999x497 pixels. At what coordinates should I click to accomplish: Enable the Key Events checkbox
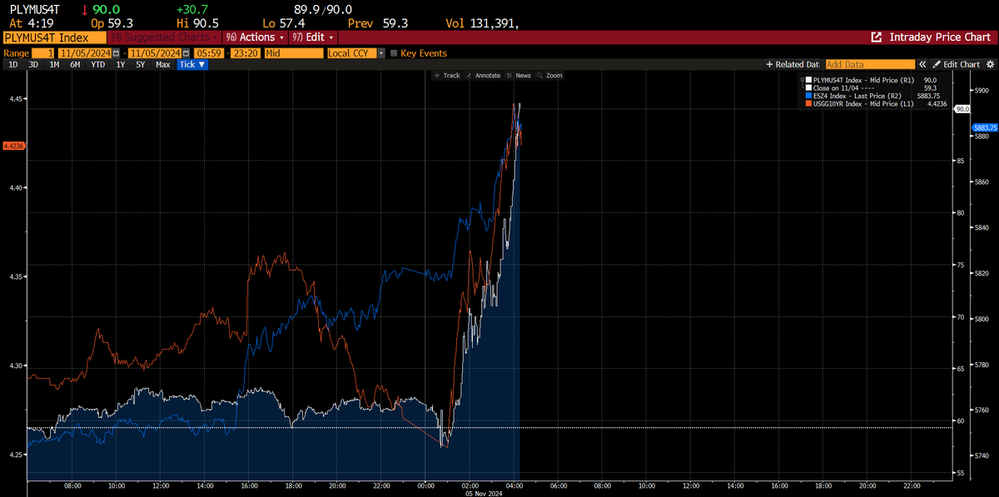(x=394, y=52)
